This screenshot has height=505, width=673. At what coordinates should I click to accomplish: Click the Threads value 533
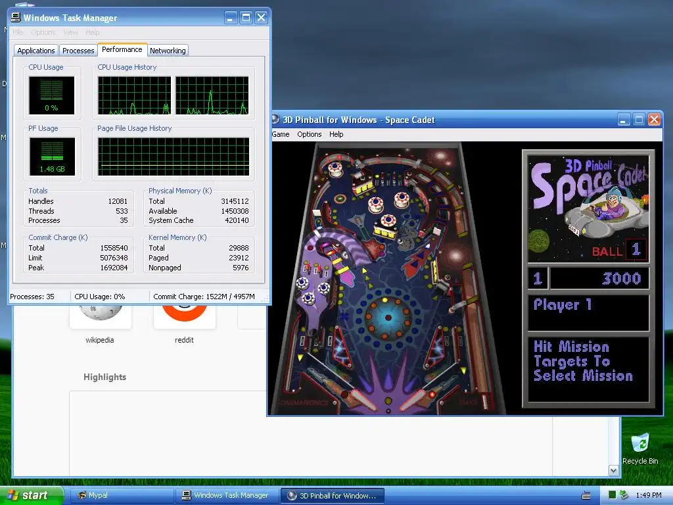tap(122, 211)
